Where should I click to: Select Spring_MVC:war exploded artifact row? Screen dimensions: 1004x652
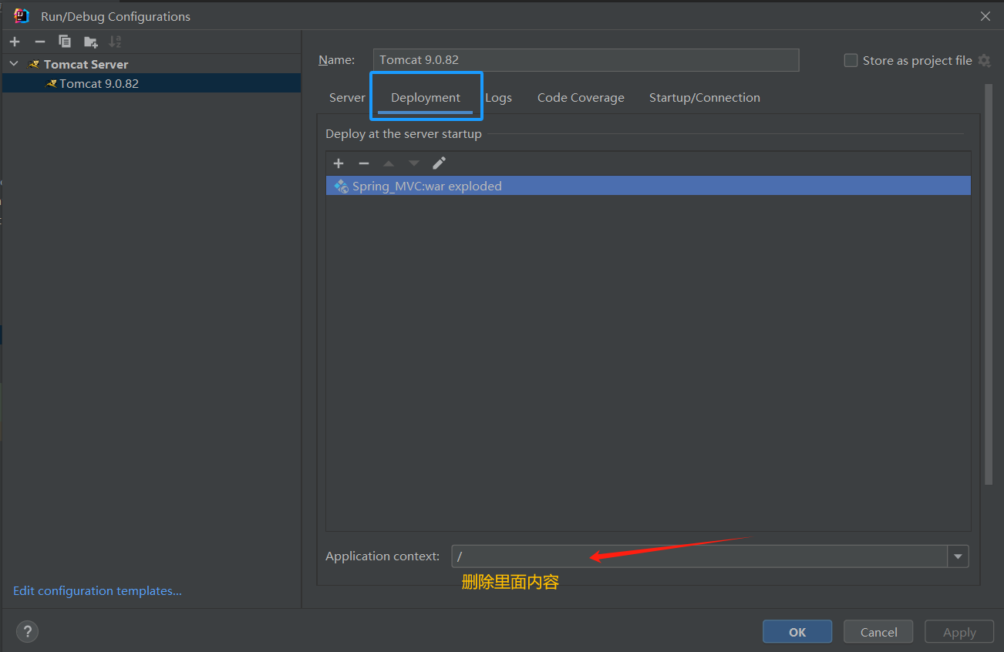point(649,186)
